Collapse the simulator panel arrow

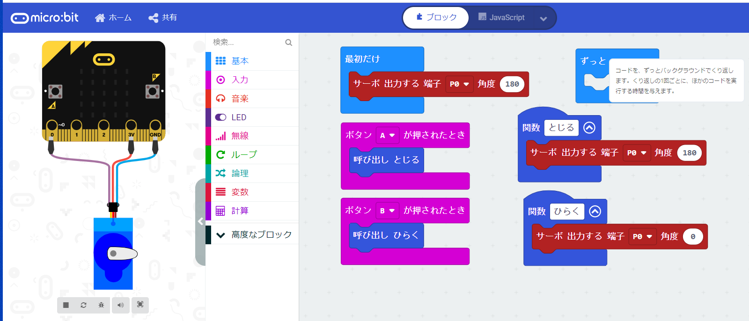point(200,222)
